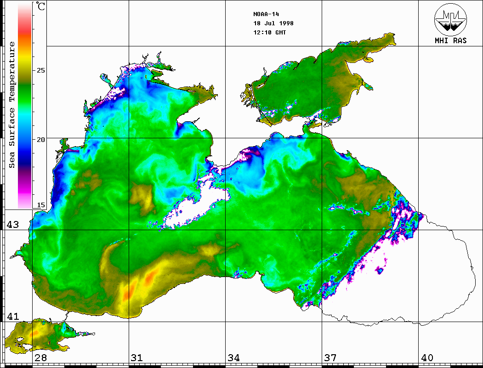Click the MHI RAS circular logo
Image resolution: width=483 pixels, height=368 pixels.
click(x=451, y=19)
